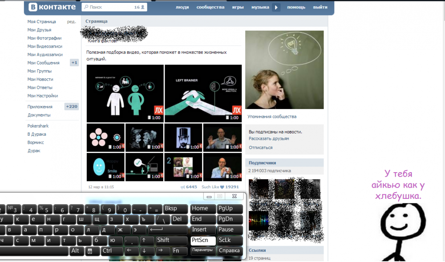
Task: Tap the PrtScn key on the on-screen keyboard
Action: pyautogui.click(x=202, y=240)
